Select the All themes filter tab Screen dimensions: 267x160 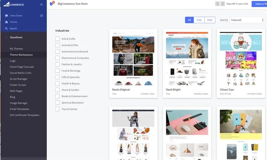[189, 20]
